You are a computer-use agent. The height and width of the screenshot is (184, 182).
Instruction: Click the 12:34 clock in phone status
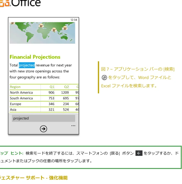tap(74, 20)
